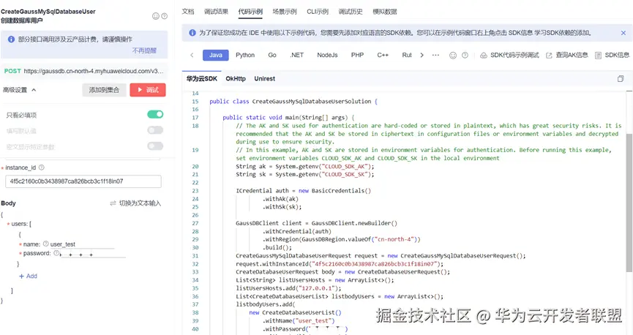Open the more languages ellipsis menu
This screenshot has width=633, height=335.
point(435,56)
